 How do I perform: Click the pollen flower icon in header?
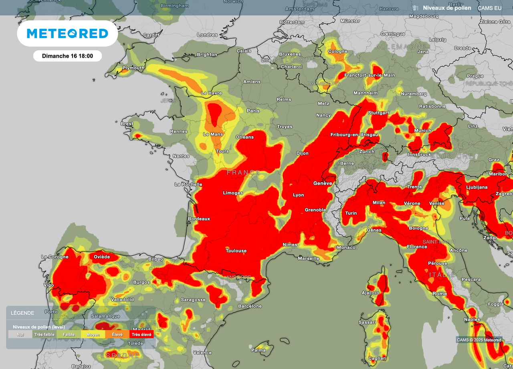pyautogui.click(x=415, y=8)
